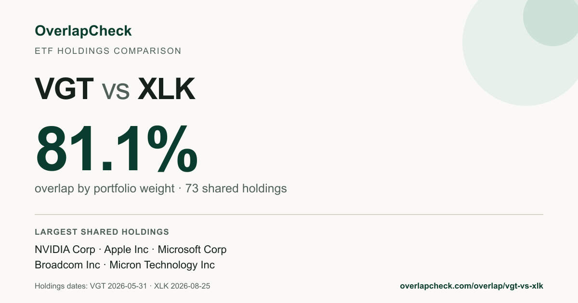Image resolution: width=578 pixels, height=303 pixels.
Task: Click the 'vs' word between tickers
Action: pos(116,91)
